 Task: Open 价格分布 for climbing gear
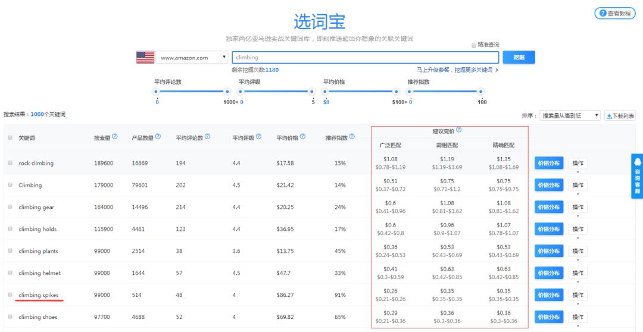[549, 207]
